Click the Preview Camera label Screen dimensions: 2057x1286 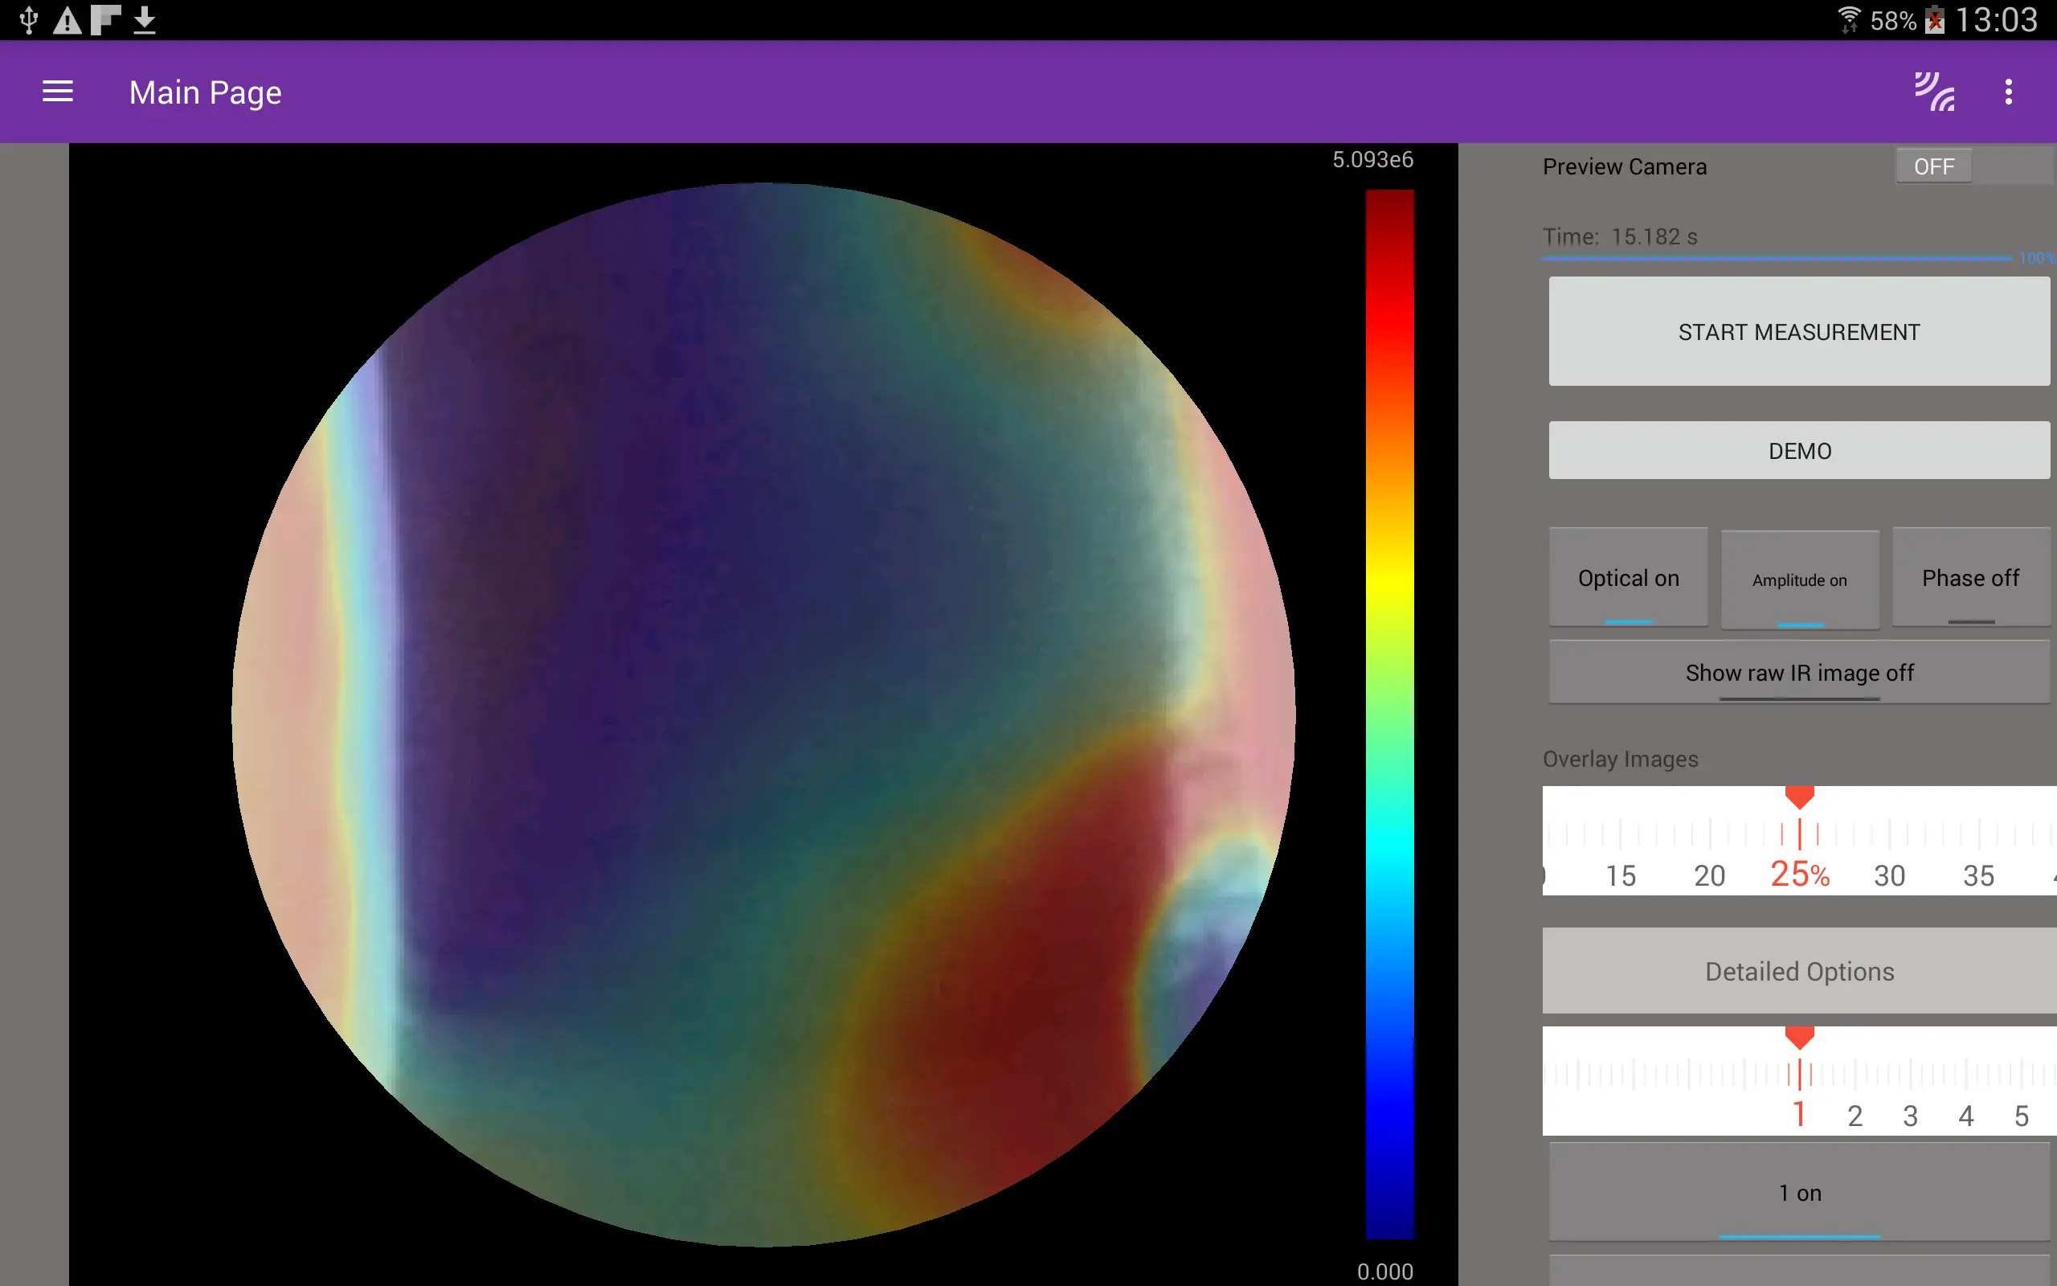click(1625, 166)
